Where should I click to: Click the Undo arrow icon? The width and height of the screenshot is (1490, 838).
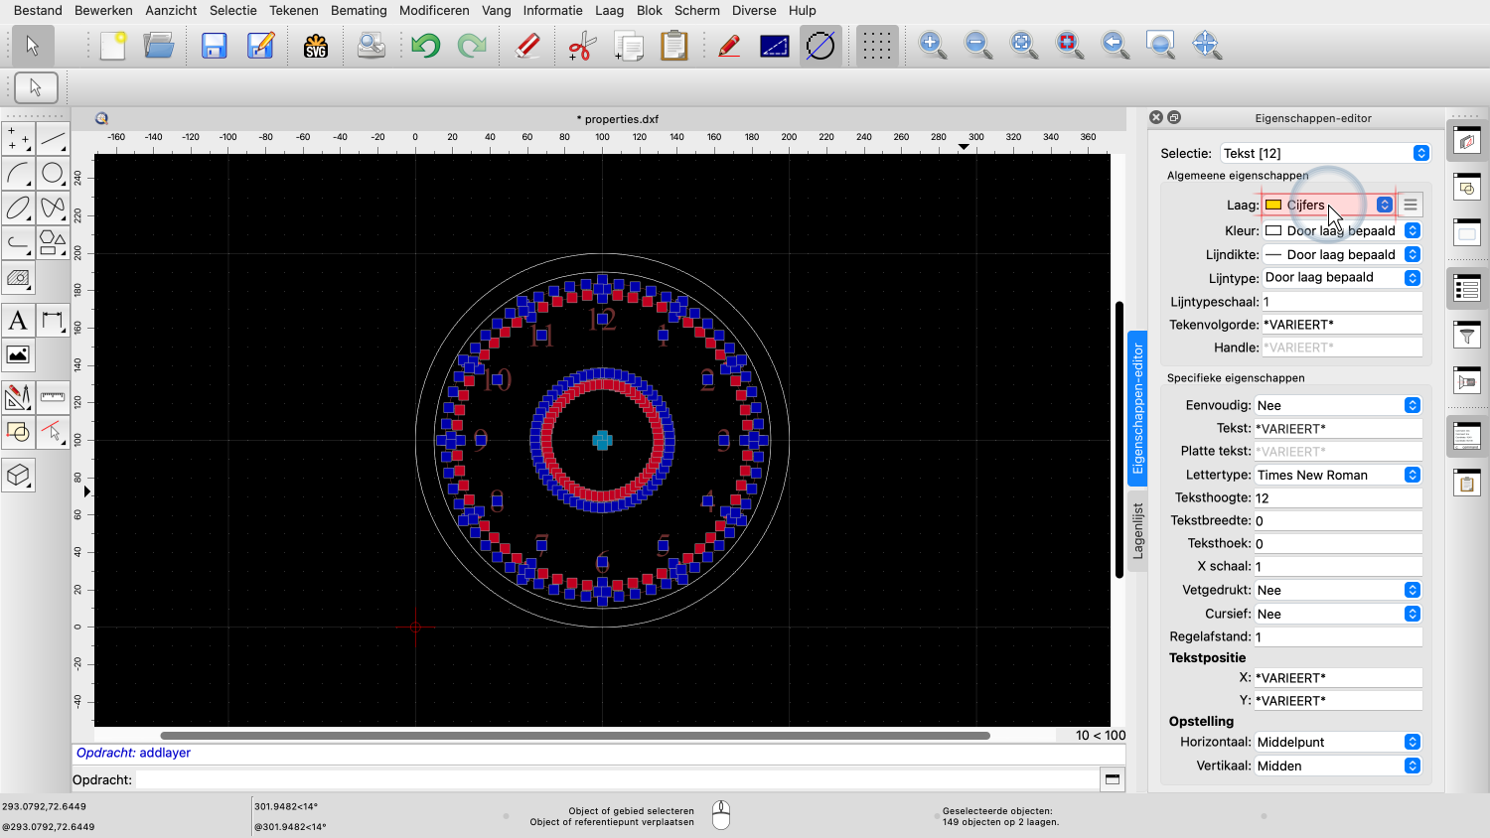pyautogui.click(x=426, y=46)
